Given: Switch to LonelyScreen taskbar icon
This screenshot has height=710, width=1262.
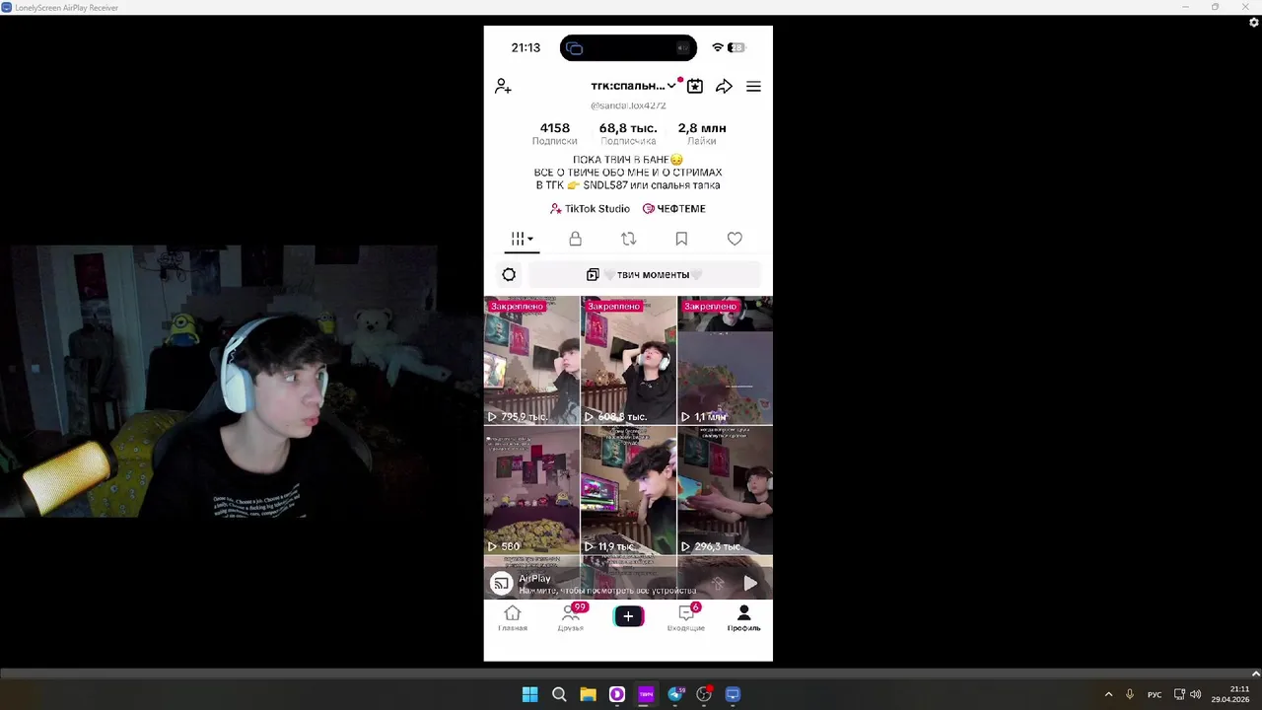Looking at the screenshot, I should [733, 694].
